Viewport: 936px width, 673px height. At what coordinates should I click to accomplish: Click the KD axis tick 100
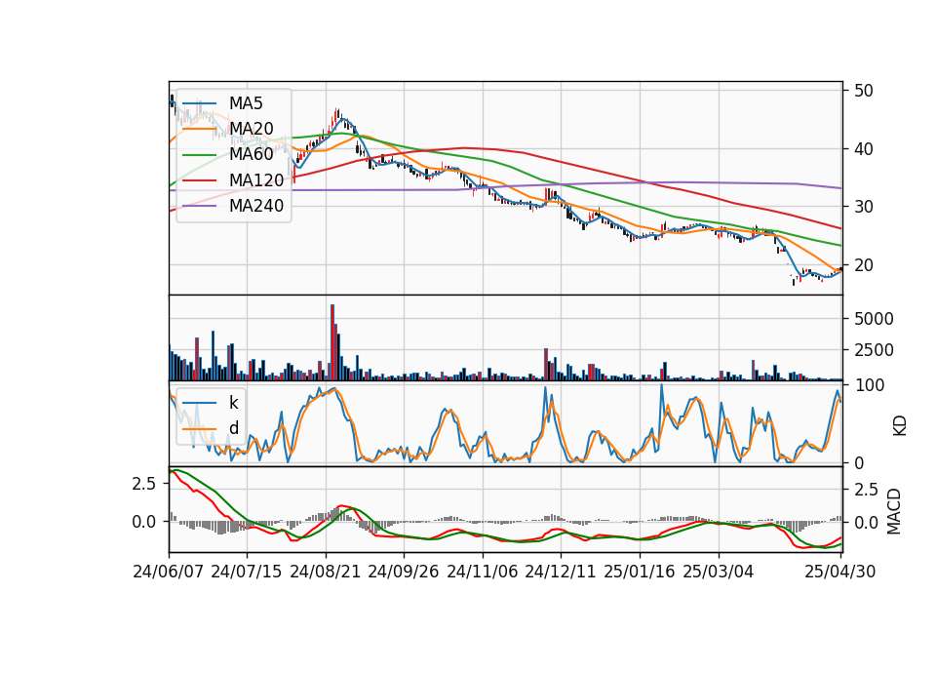870,385
